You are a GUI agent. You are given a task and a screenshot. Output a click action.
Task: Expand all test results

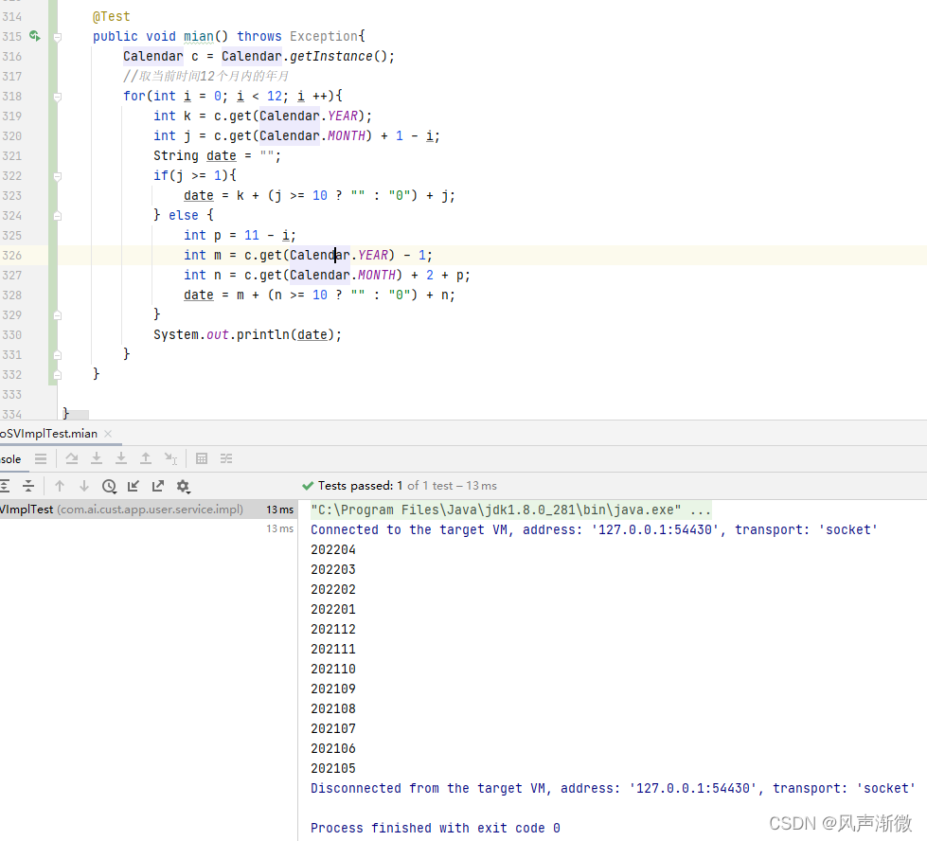point(5,486)
